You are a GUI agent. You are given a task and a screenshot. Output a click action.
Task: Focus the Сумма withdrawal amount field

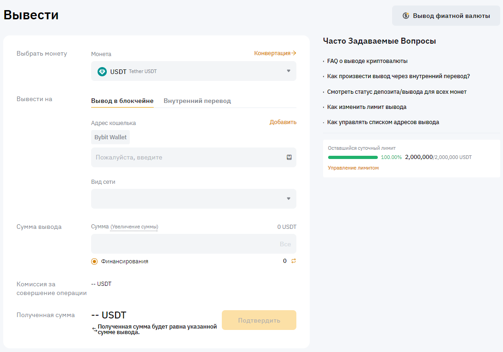pos(194,244)
